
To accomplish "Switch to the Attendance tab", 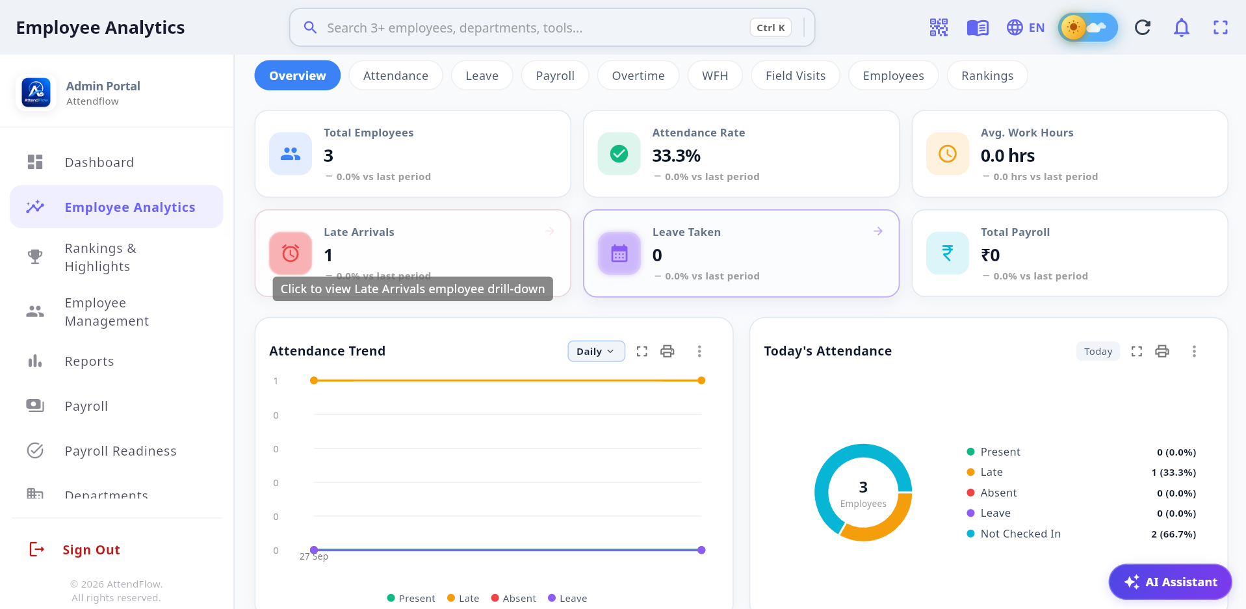I will coord(396,75).
